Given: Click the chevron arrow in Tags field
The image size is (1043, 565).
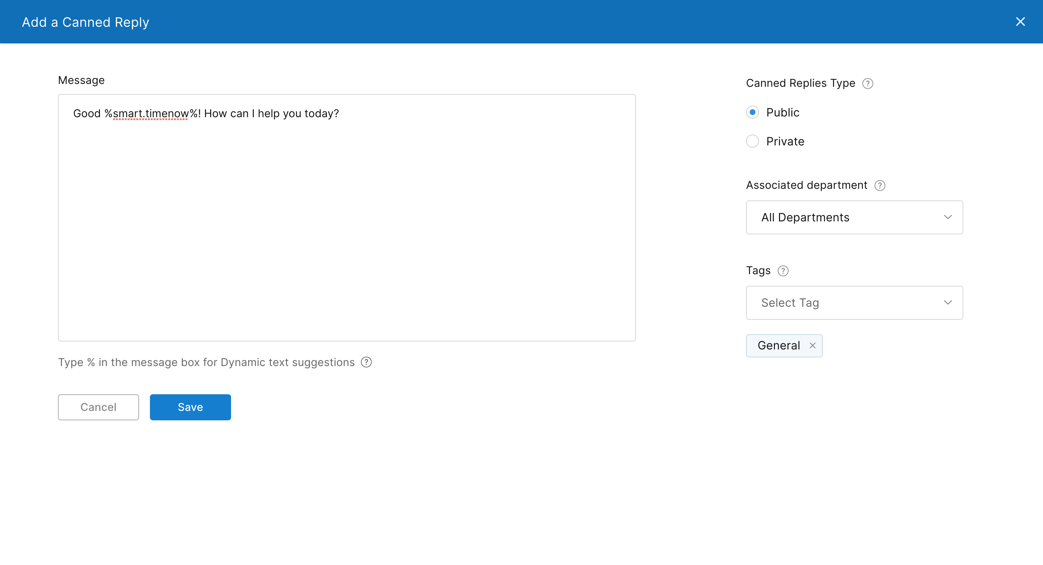Looking at the screenshot, I should pos(947,302).
